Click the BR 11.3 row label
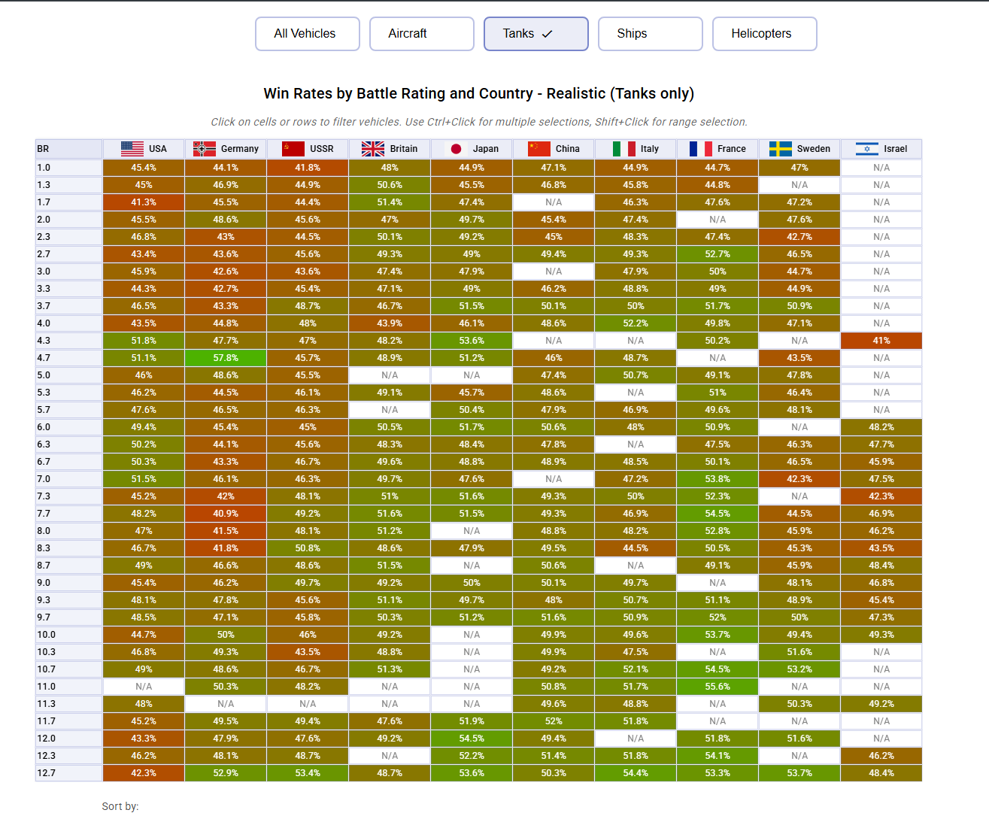This screenshot has height=813, width=989. pos(69,704)
